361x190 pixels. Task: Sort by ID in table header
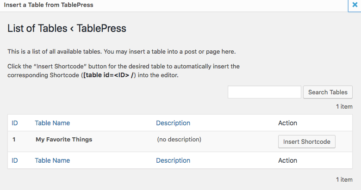pos(15,123)
